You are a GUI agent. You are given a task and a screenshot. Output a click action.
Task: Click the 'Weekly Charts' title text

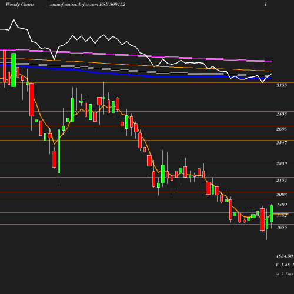point(20,4)
